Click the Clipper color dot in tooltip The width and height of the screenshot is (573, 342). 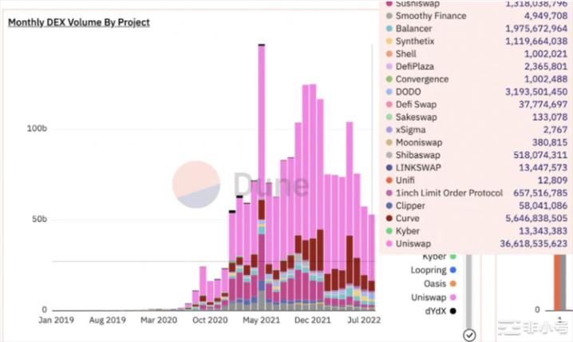coord(389,205)
